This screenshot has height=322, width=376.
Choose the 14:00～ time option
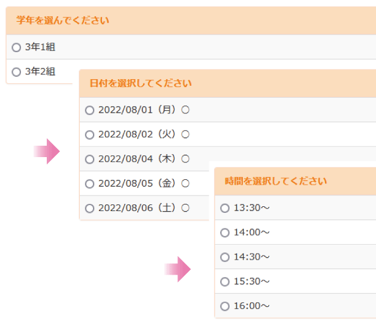(225, 233)
